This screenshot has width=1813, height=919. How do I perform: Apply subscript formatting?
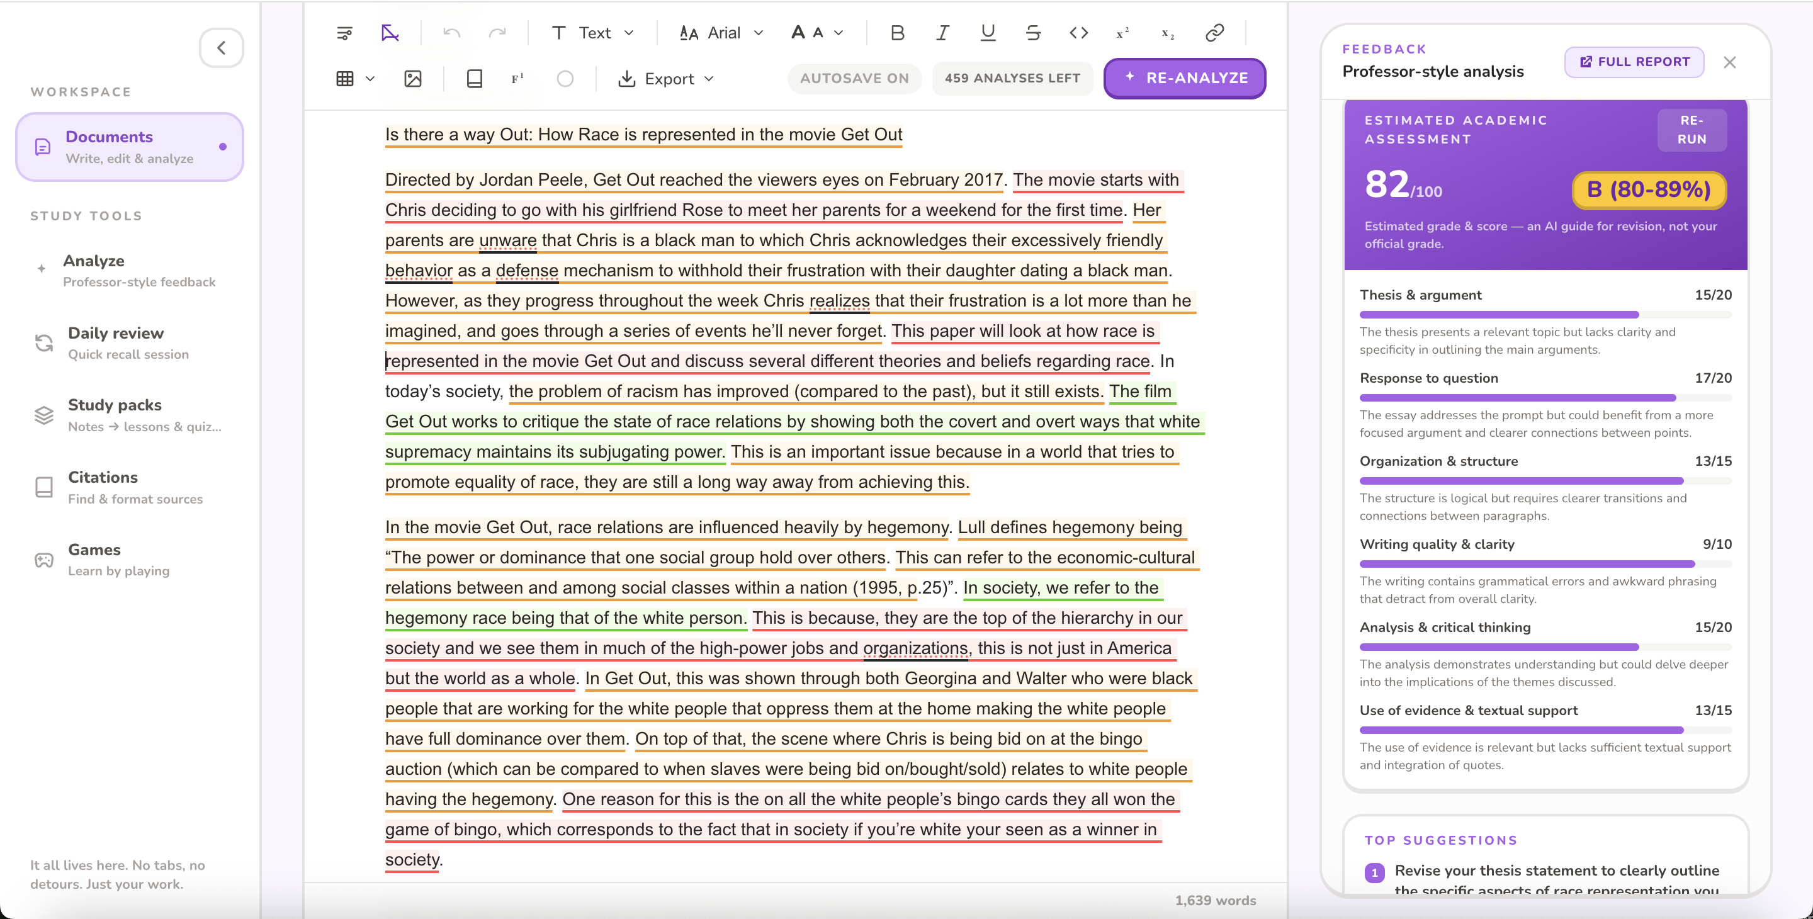click(1168, 33)
